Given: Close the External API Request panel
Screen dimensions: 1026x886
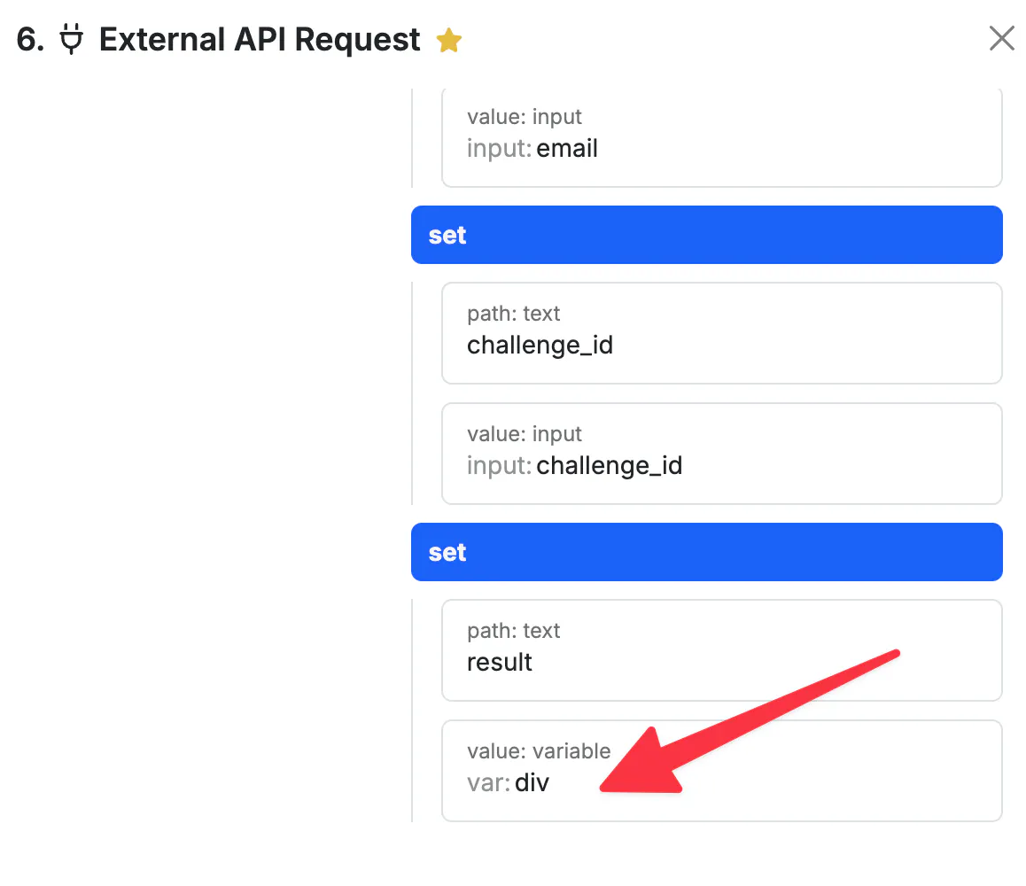Looking at the screenshot, I should tap(1001, 39).
